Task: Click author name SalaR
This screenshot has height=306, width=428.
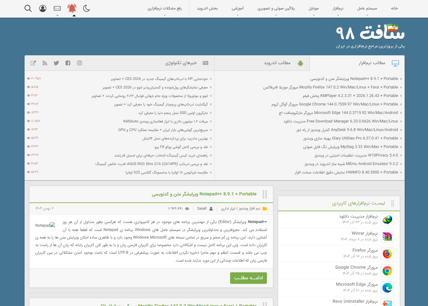Action: [x=202, y=209]
